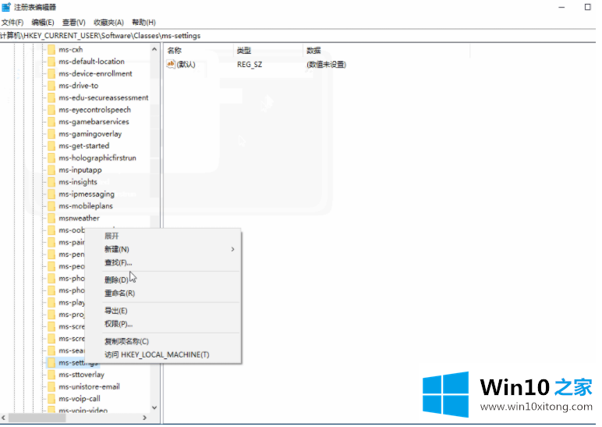Screen dimensions: 602x427
Task: Click the horizontal scroll left arrow
Action: tap(3, 418)
